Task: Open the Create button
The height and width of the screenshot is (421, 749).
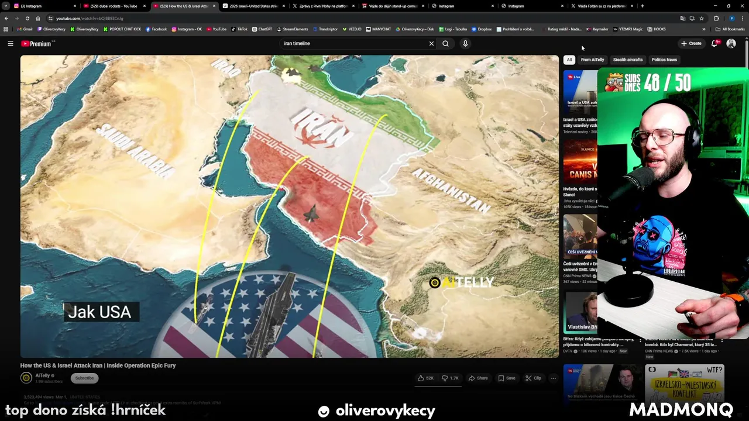Action: 691,43
